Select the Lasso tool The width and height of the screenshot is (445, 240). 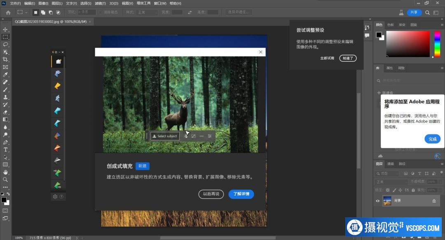5,44
